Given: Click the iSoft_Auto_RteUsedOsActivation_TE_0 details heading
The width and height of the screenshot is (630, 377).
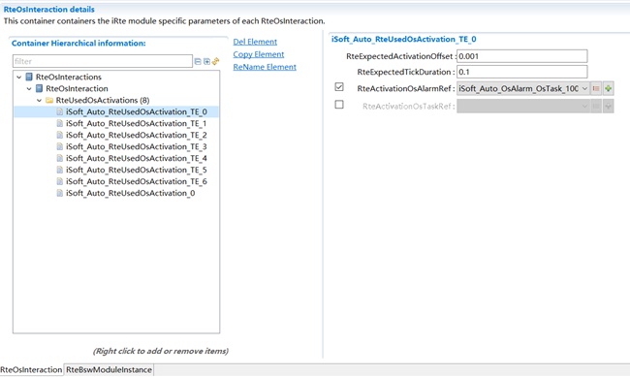Looking at the screenshot, I should coord(404,39).
